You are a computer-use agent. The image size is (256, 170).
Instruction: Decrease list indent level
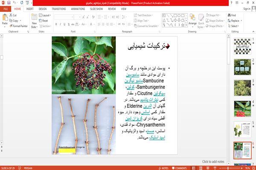pyautogui.click(x=113, y=17)
